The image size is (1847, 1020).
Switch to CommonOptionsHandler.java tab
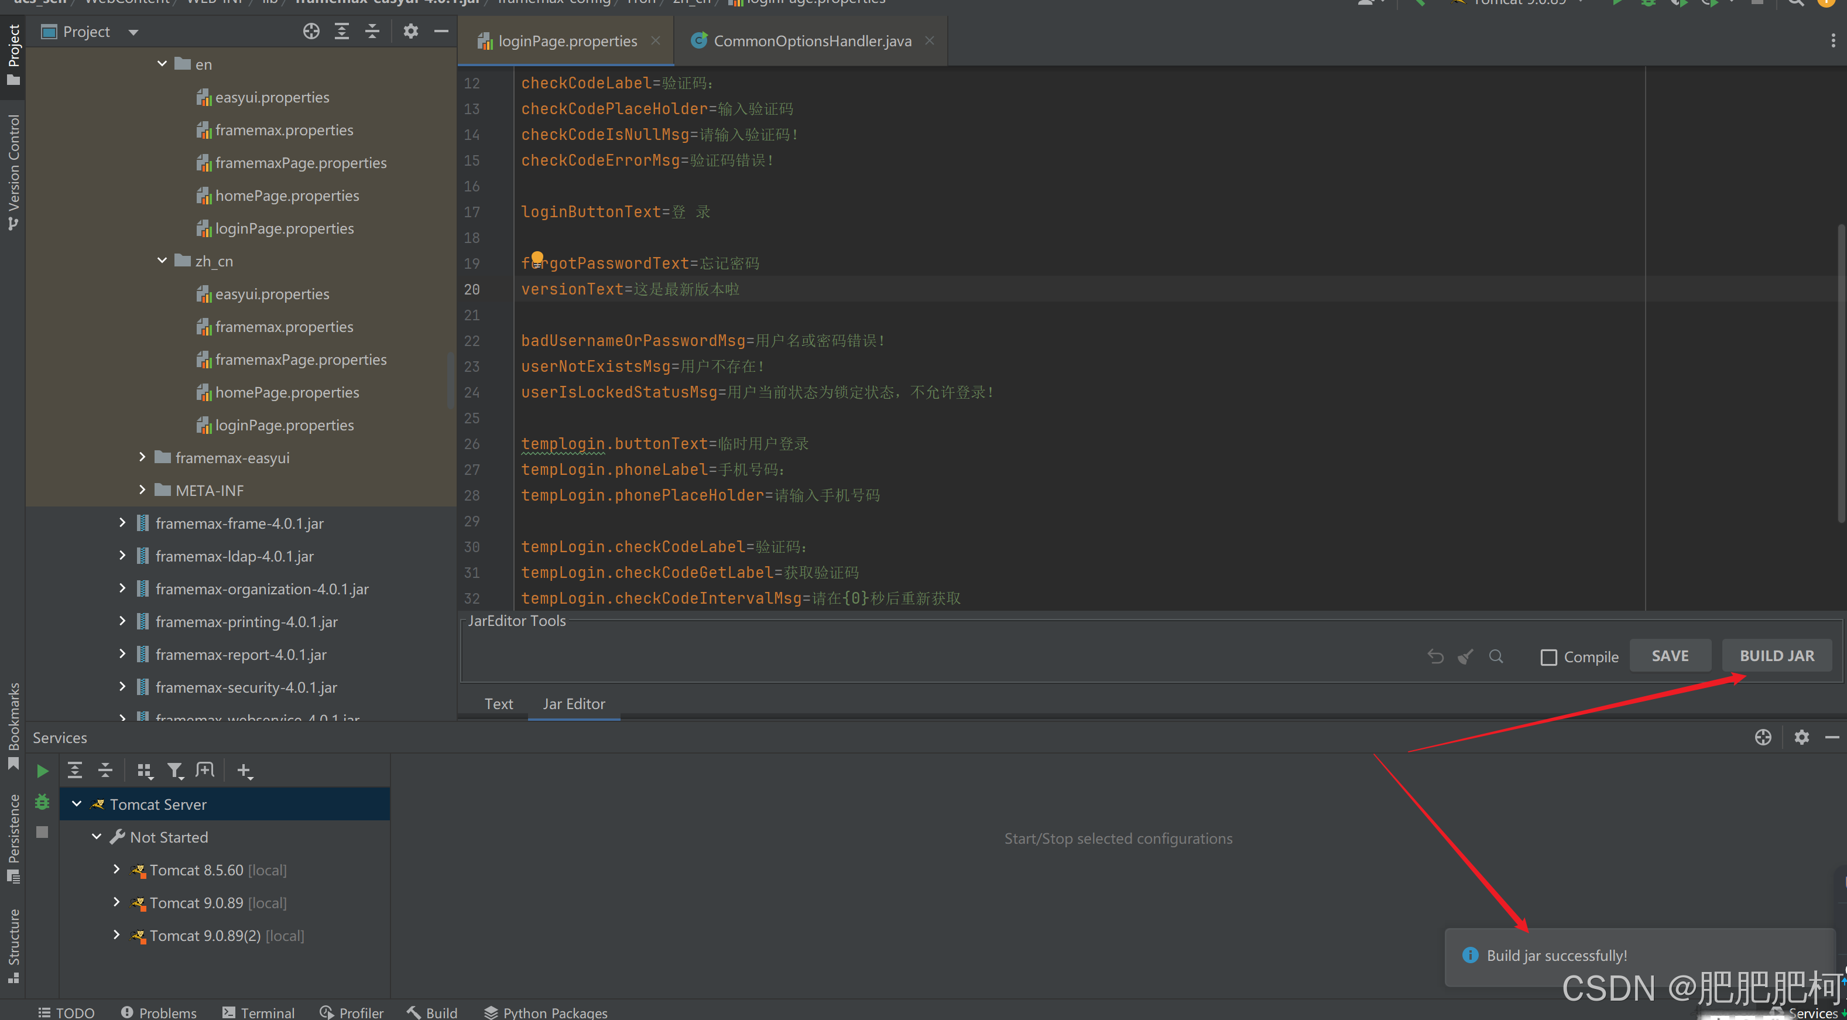(811, 41)
